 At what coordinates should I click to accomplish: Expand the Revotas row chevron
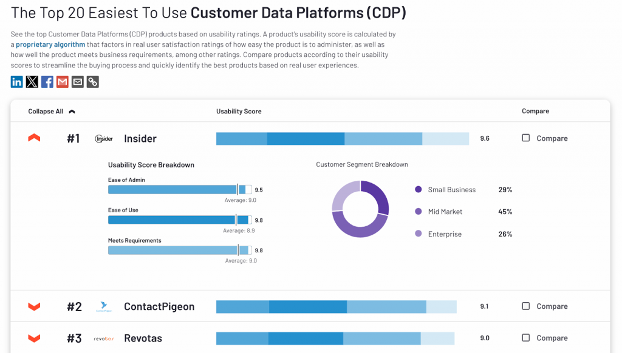click(x=35, y=338)
